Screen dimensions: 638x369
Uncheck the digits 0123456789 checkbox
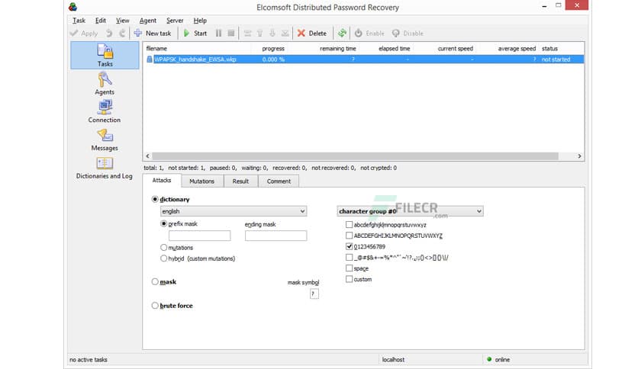click(349, 246)
